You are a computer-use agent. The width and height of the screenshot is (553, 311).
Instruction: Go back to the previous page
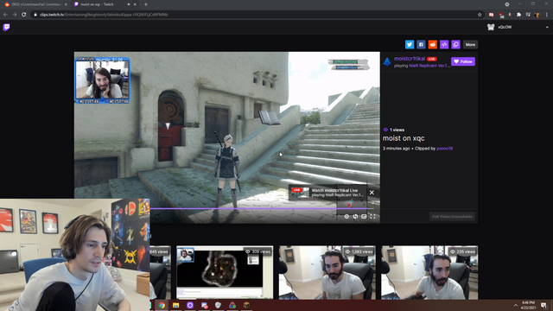click(5, 15)
